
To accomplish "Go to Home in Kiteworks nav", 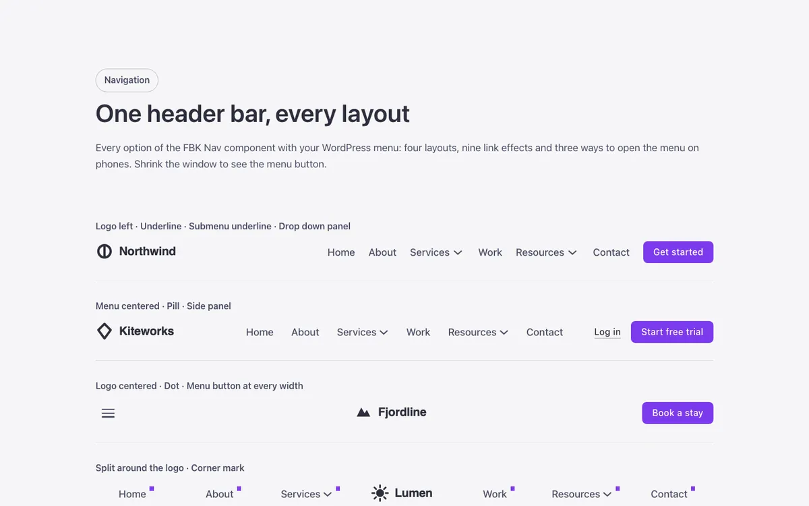I will click(260, 332).
